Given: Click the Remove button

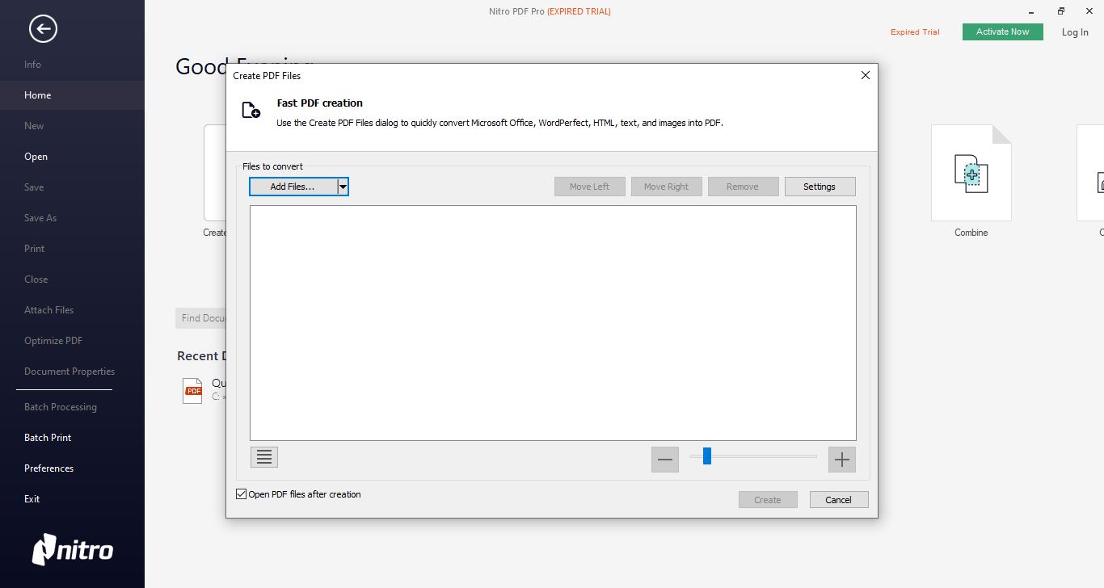Looking at the screenshot, I should pyautogui.click(x=743, y=187).
